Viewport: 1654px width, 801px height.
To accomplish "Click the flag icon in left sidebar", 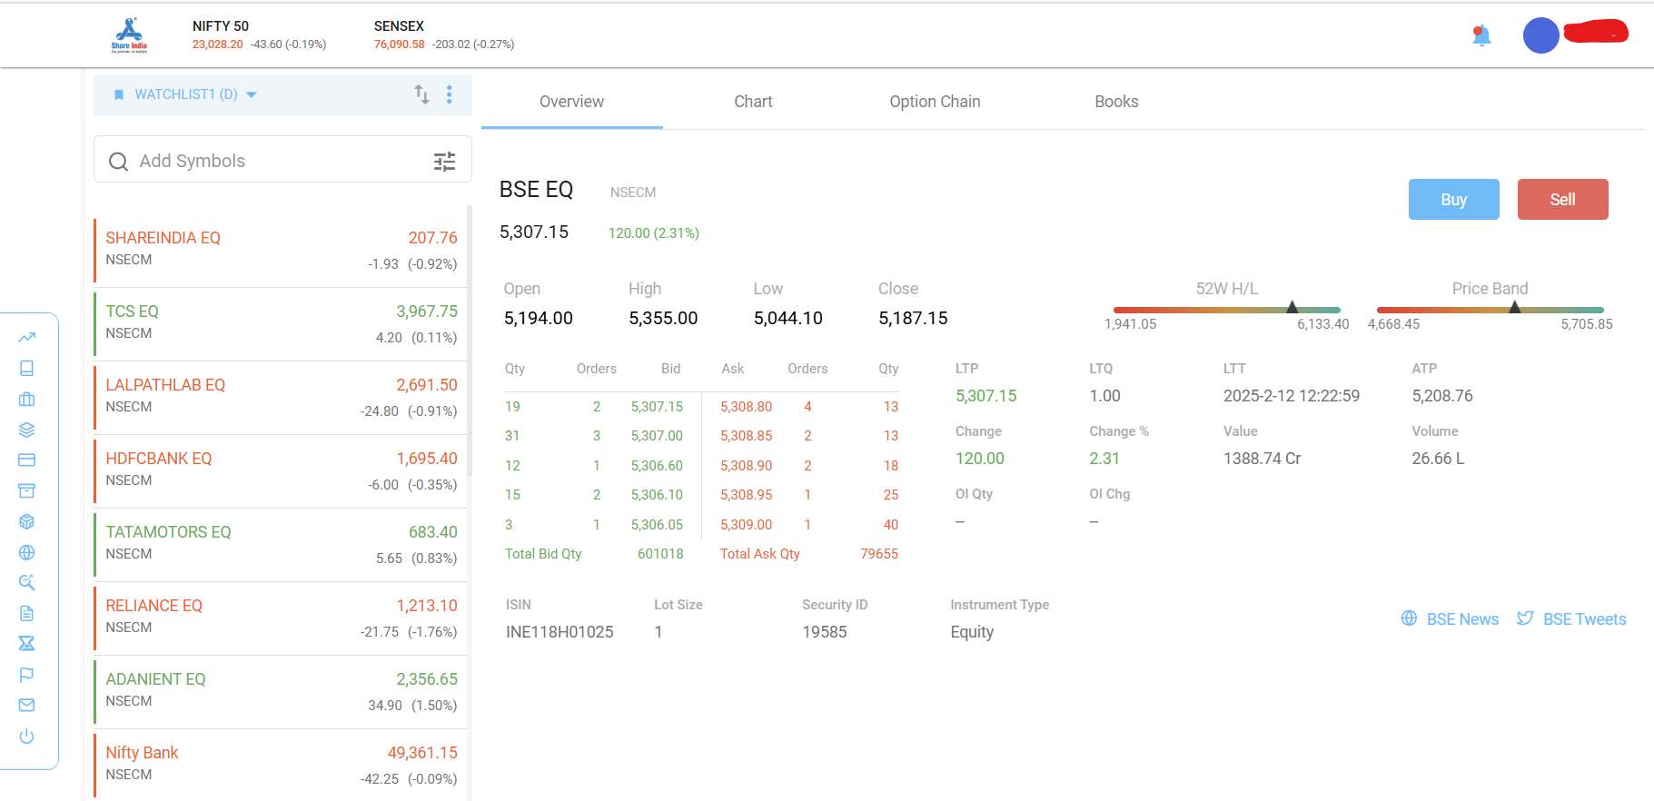I will click(x=26, y=675).
